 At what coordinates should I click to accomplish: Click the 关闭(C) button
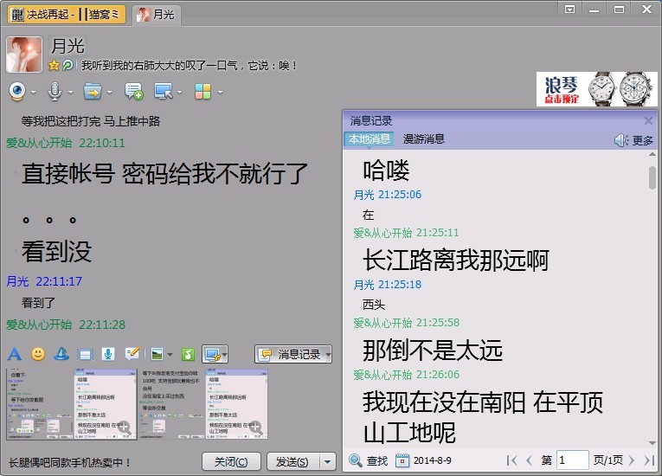[x=231, y=461]
